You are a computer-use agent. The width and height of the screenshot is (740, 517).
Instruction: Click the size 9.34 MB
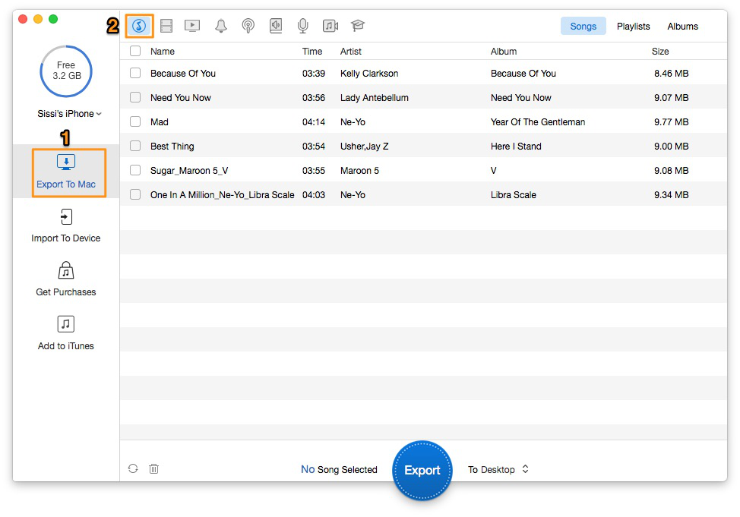(671, 195)
